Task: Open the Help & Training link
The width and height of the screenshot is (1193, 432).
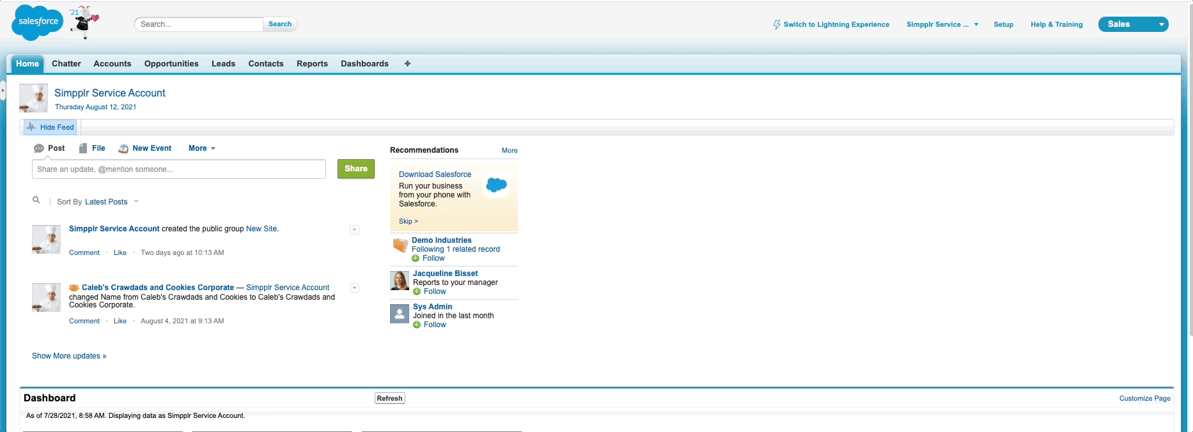Action: (x=1057, y=24)
